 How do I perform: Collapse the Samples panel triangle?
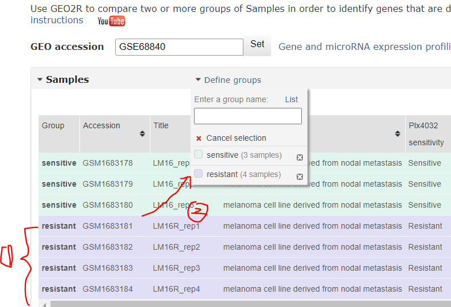pyautogui.click(x=40, y=80)
